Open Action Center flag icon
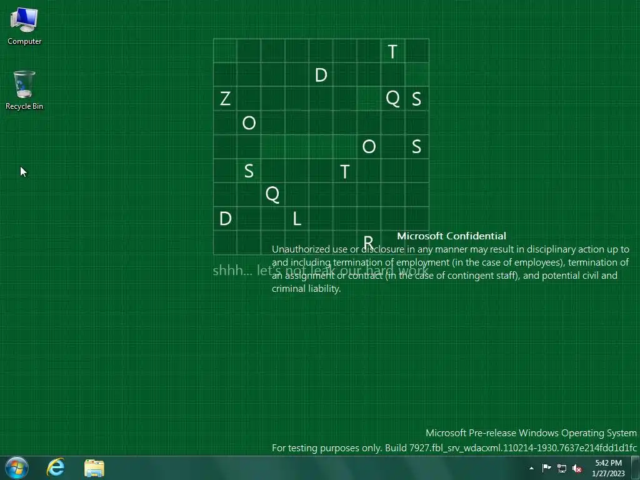The image size is (640, 480). (546, 468)
